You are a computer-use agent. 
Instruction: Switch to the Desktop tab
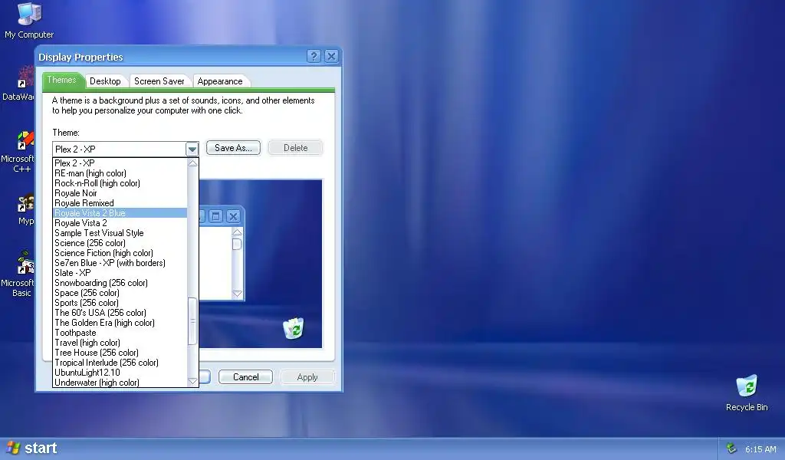point(105,81)
